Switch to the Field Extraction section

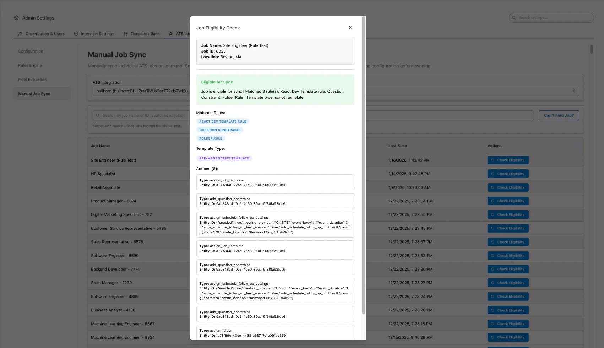pyautogui.click(x=33, y=80)
